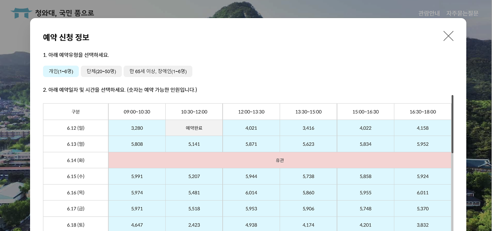492x231 pixels.
Task: Click the 15:00~16:30 column header
Action: tap(366, 112)
